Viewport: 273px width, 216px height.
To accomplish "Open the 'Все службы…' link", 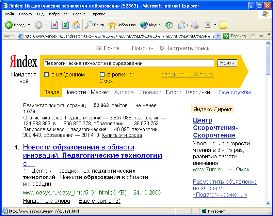I will click(238, 92).
